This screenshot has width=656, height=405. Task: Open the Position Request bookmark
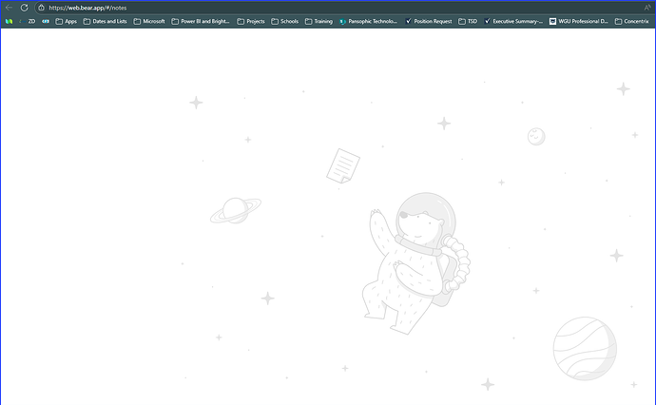[429, 21]
